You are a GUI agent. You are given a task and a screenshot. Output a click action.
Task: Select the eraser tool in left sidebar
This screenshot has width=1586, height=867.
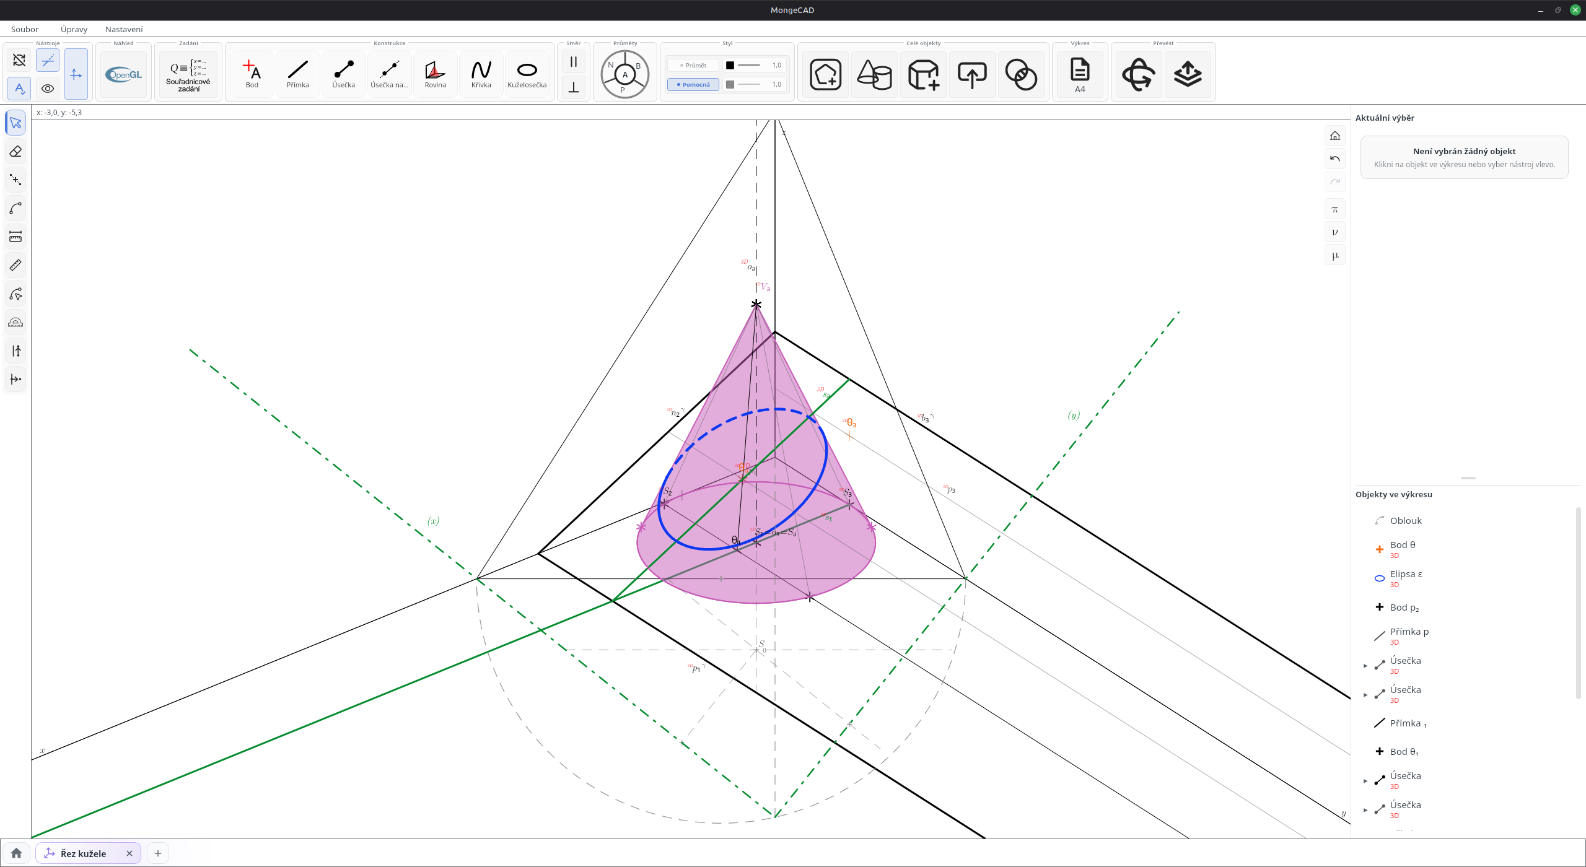tap(15, 151)
